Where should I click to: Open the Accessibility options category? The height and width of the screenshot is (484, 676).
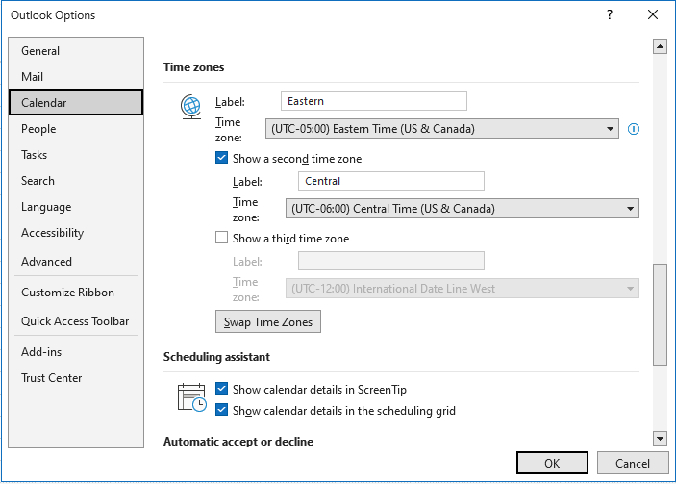(76, 233)
